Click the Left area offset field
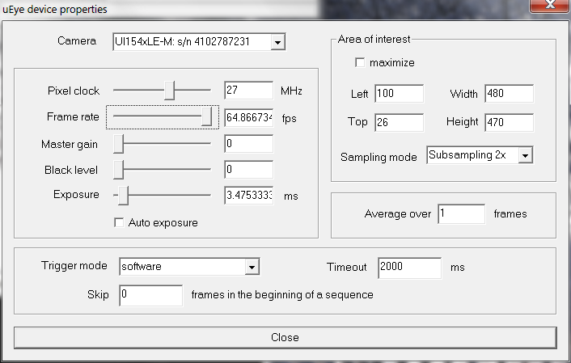This screenshot has height=363, width=571. click(399, 94)
